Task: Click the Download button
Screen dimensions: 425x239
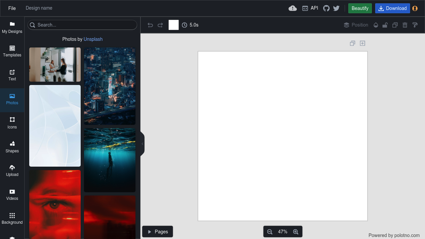Action: point(392,8)
